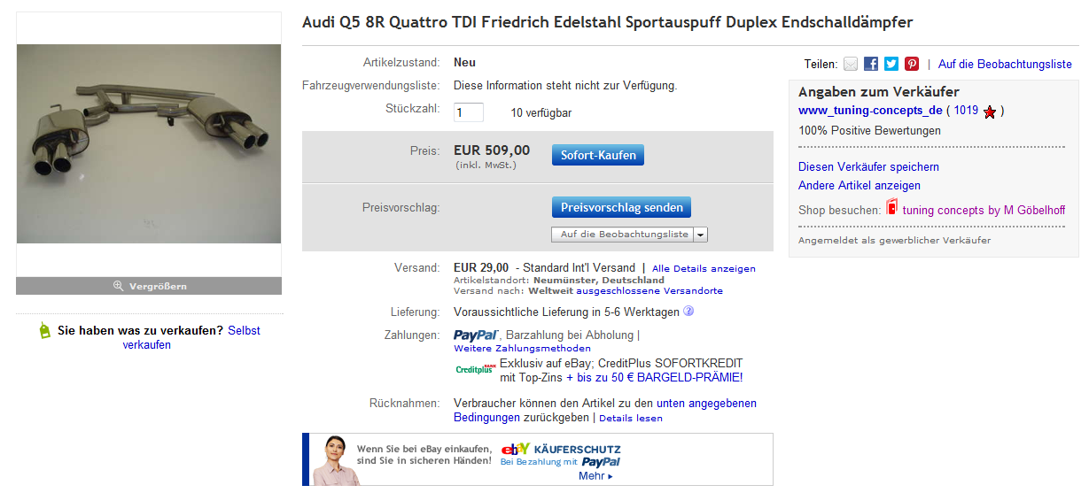Share listing on Twitter
1089x493 pixels.
point(891,64)
